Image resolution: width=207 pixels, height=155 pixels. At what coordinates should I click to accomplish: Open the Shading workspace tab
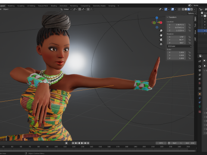point(54,6)
